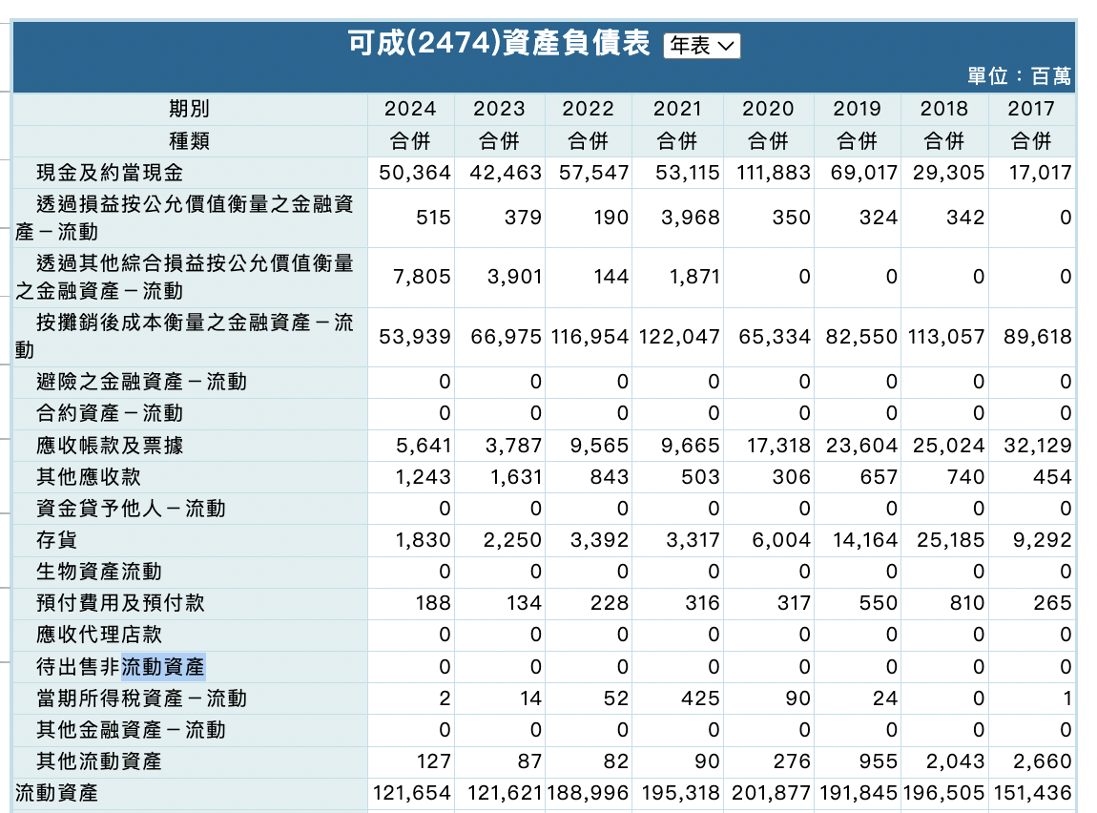Select the 2023 column header
Image resolution: width=1097 pixels, height=813 pixels.
pyautogui.click(x=499, y=109)
